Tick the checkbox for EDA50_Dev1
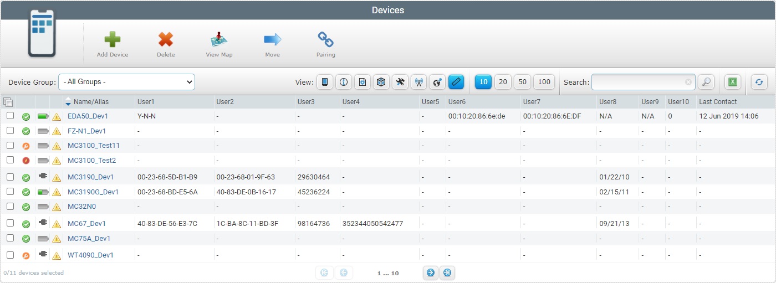Image resolution: width=776 pixels, height=283 pixels. click(10, 116)
